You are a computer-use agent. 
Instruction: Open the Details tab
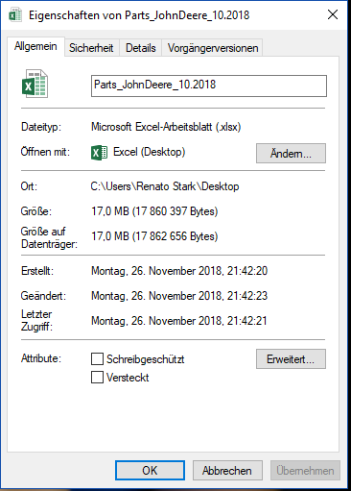point(141,48)
